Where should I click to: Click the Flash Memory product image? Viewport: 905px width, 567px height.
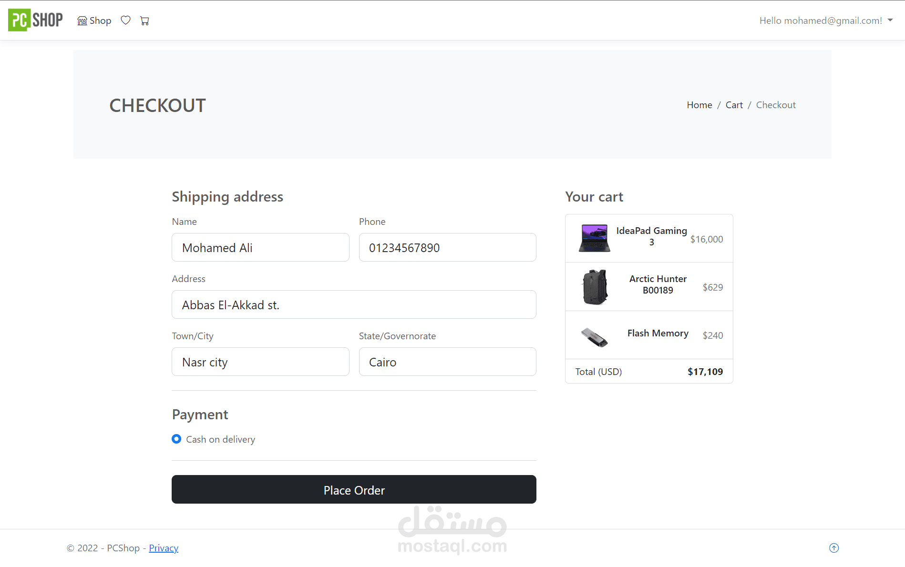[594, 337]
